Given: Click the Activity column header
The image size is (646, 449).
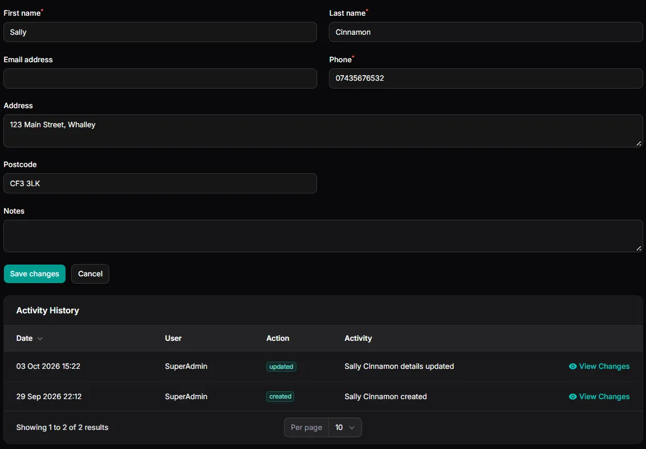Looking at the screenshot, I should click(358, 338).
